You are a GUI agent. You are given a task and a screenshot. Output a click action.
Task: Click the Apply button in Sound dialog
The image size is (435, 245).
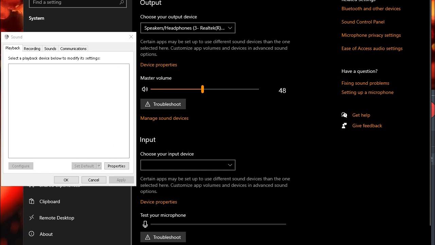pyautogui.click(x=121, y=180)
